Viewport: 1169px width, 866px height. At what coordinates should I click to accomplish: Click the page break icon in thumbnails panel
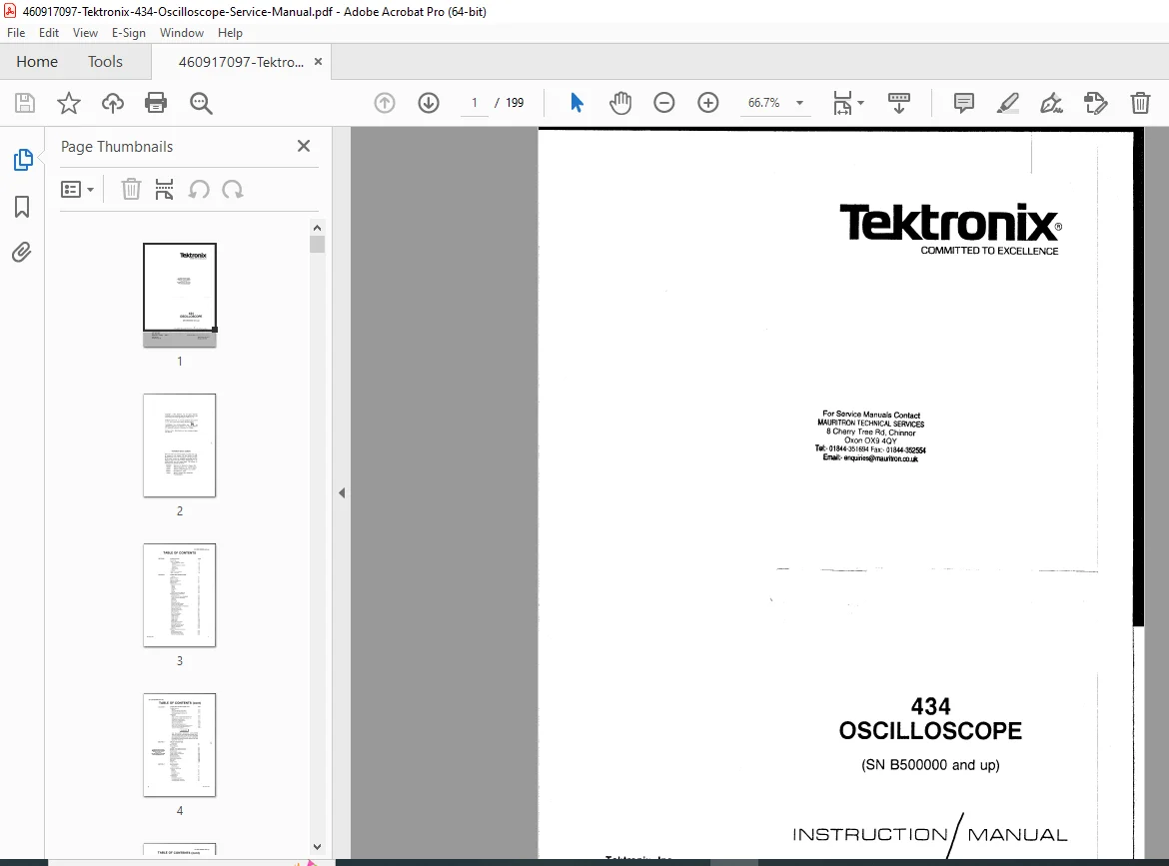164,190
